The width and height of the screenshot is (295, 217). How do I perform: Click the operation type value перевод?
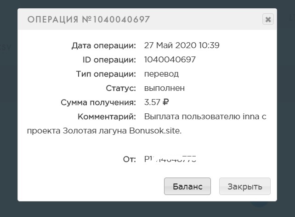161,74
